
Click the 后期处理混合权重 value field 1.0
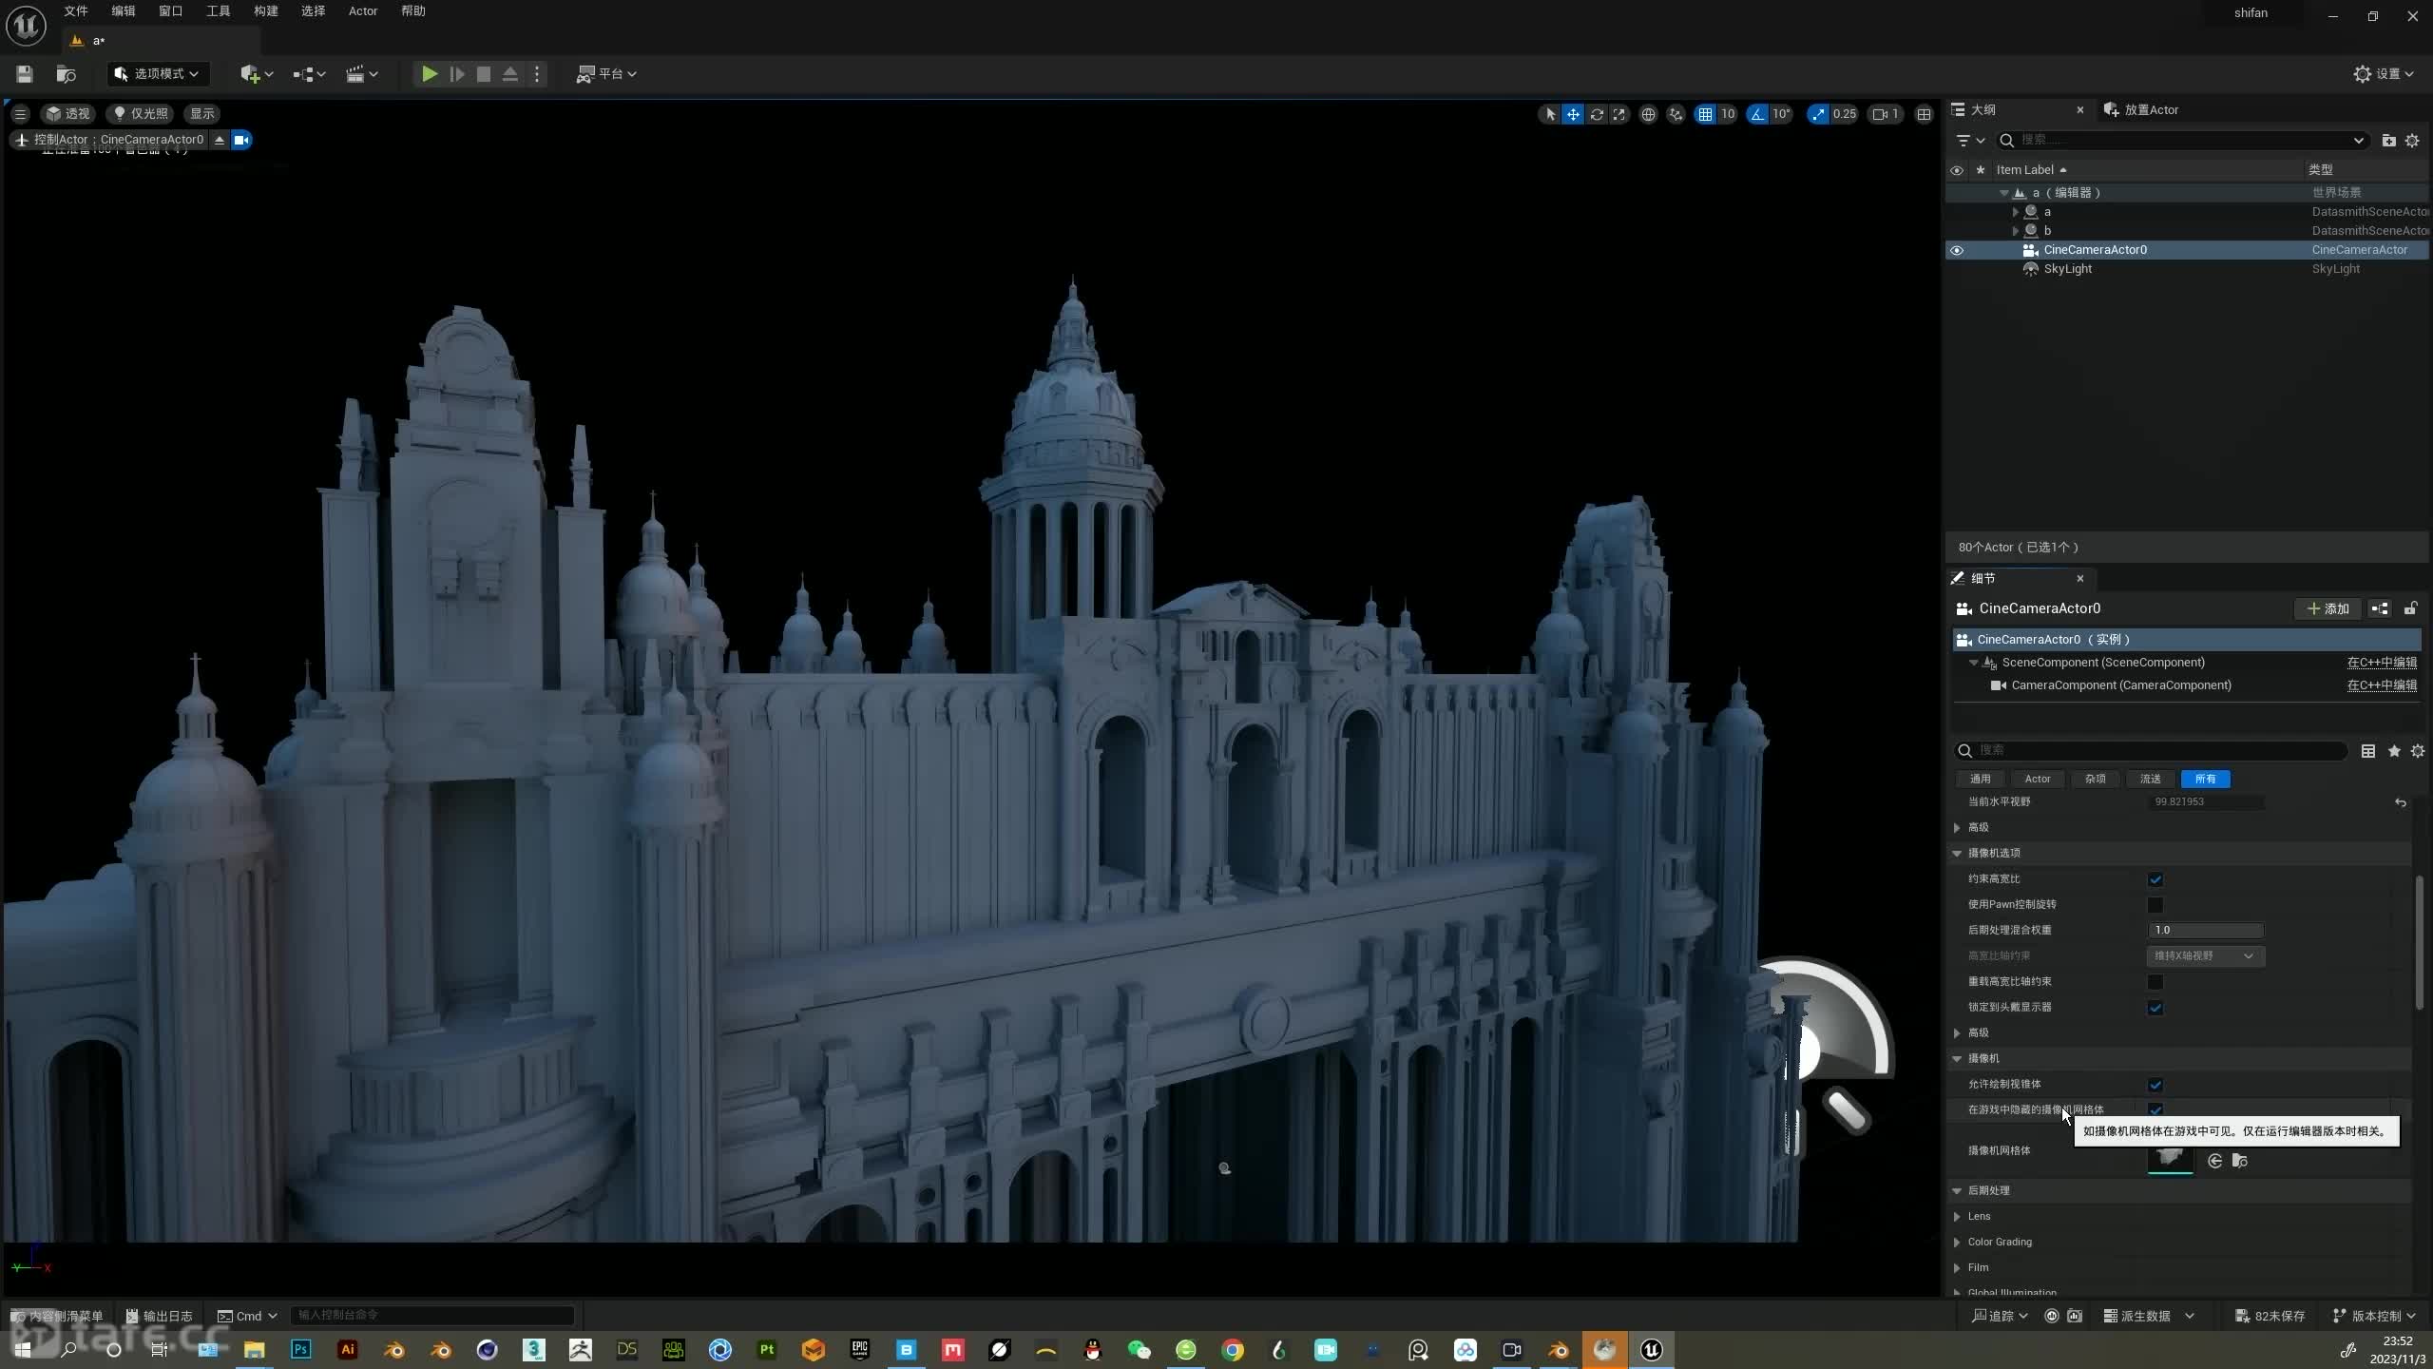(x=2206, y=930)
